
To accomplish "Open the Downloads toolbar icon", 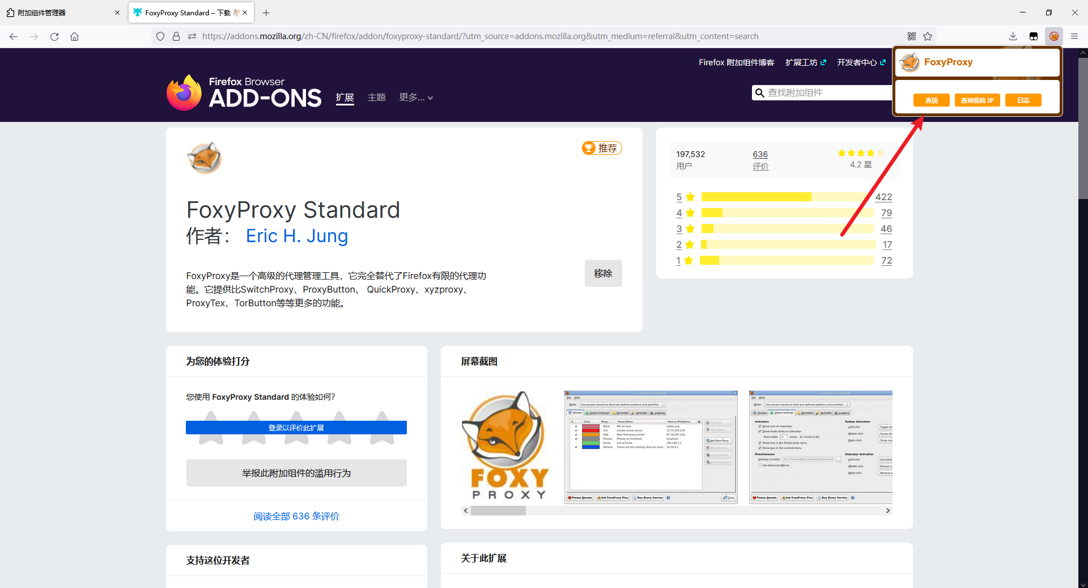I will (x=1013, y=36).
